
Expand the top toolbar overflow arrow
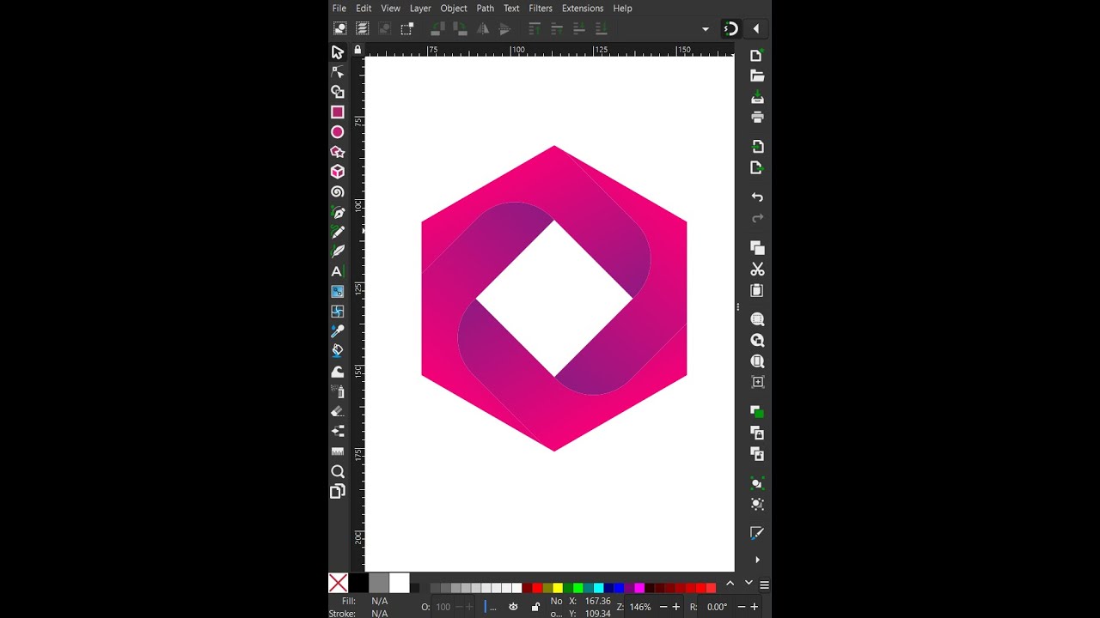(706, 29)
